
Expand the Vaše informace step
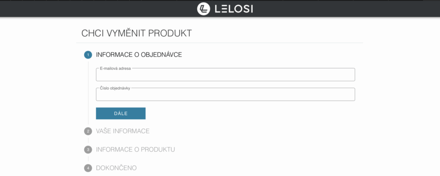point(122,131)
